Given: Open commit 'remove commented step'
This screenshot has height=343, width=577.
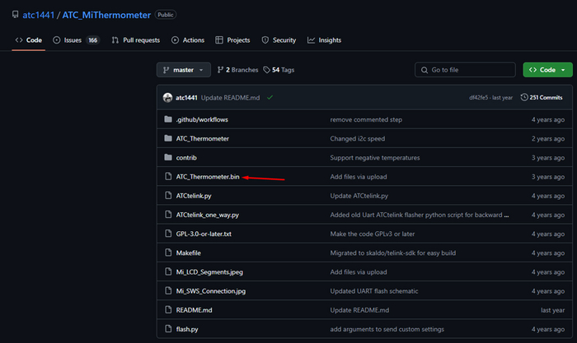Looking at the screenshot, I should pos(366,120).
